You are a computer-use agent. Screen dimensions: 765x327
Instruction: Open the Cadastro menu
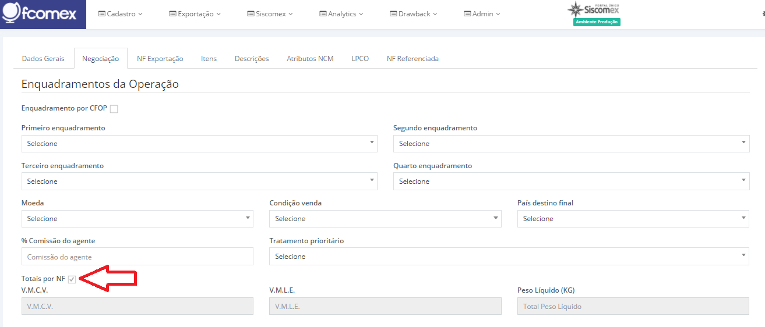pos(120,13)
